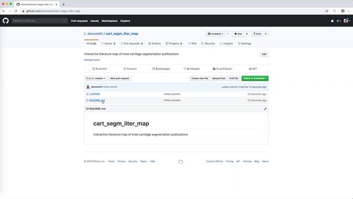
Task: Focus the GitHub search field
Action: [40, 21]
